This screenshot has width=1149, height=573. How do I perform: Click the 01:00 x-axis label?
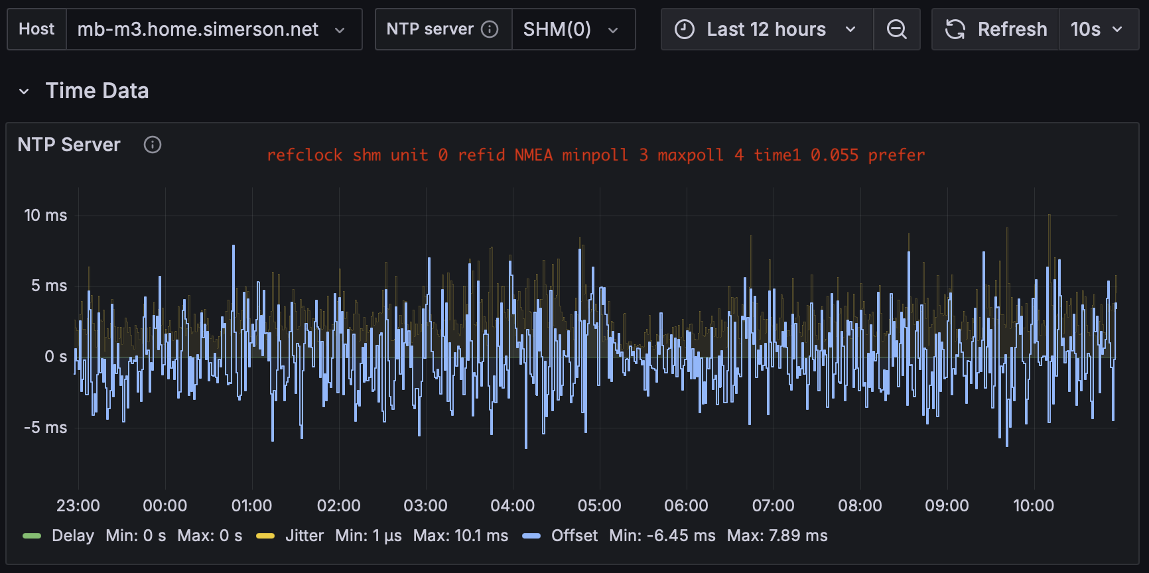(252, 505)
